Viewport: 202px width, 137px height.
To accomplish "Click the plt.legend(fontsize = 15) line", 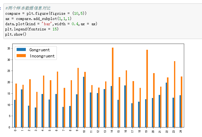I will 32,29.
